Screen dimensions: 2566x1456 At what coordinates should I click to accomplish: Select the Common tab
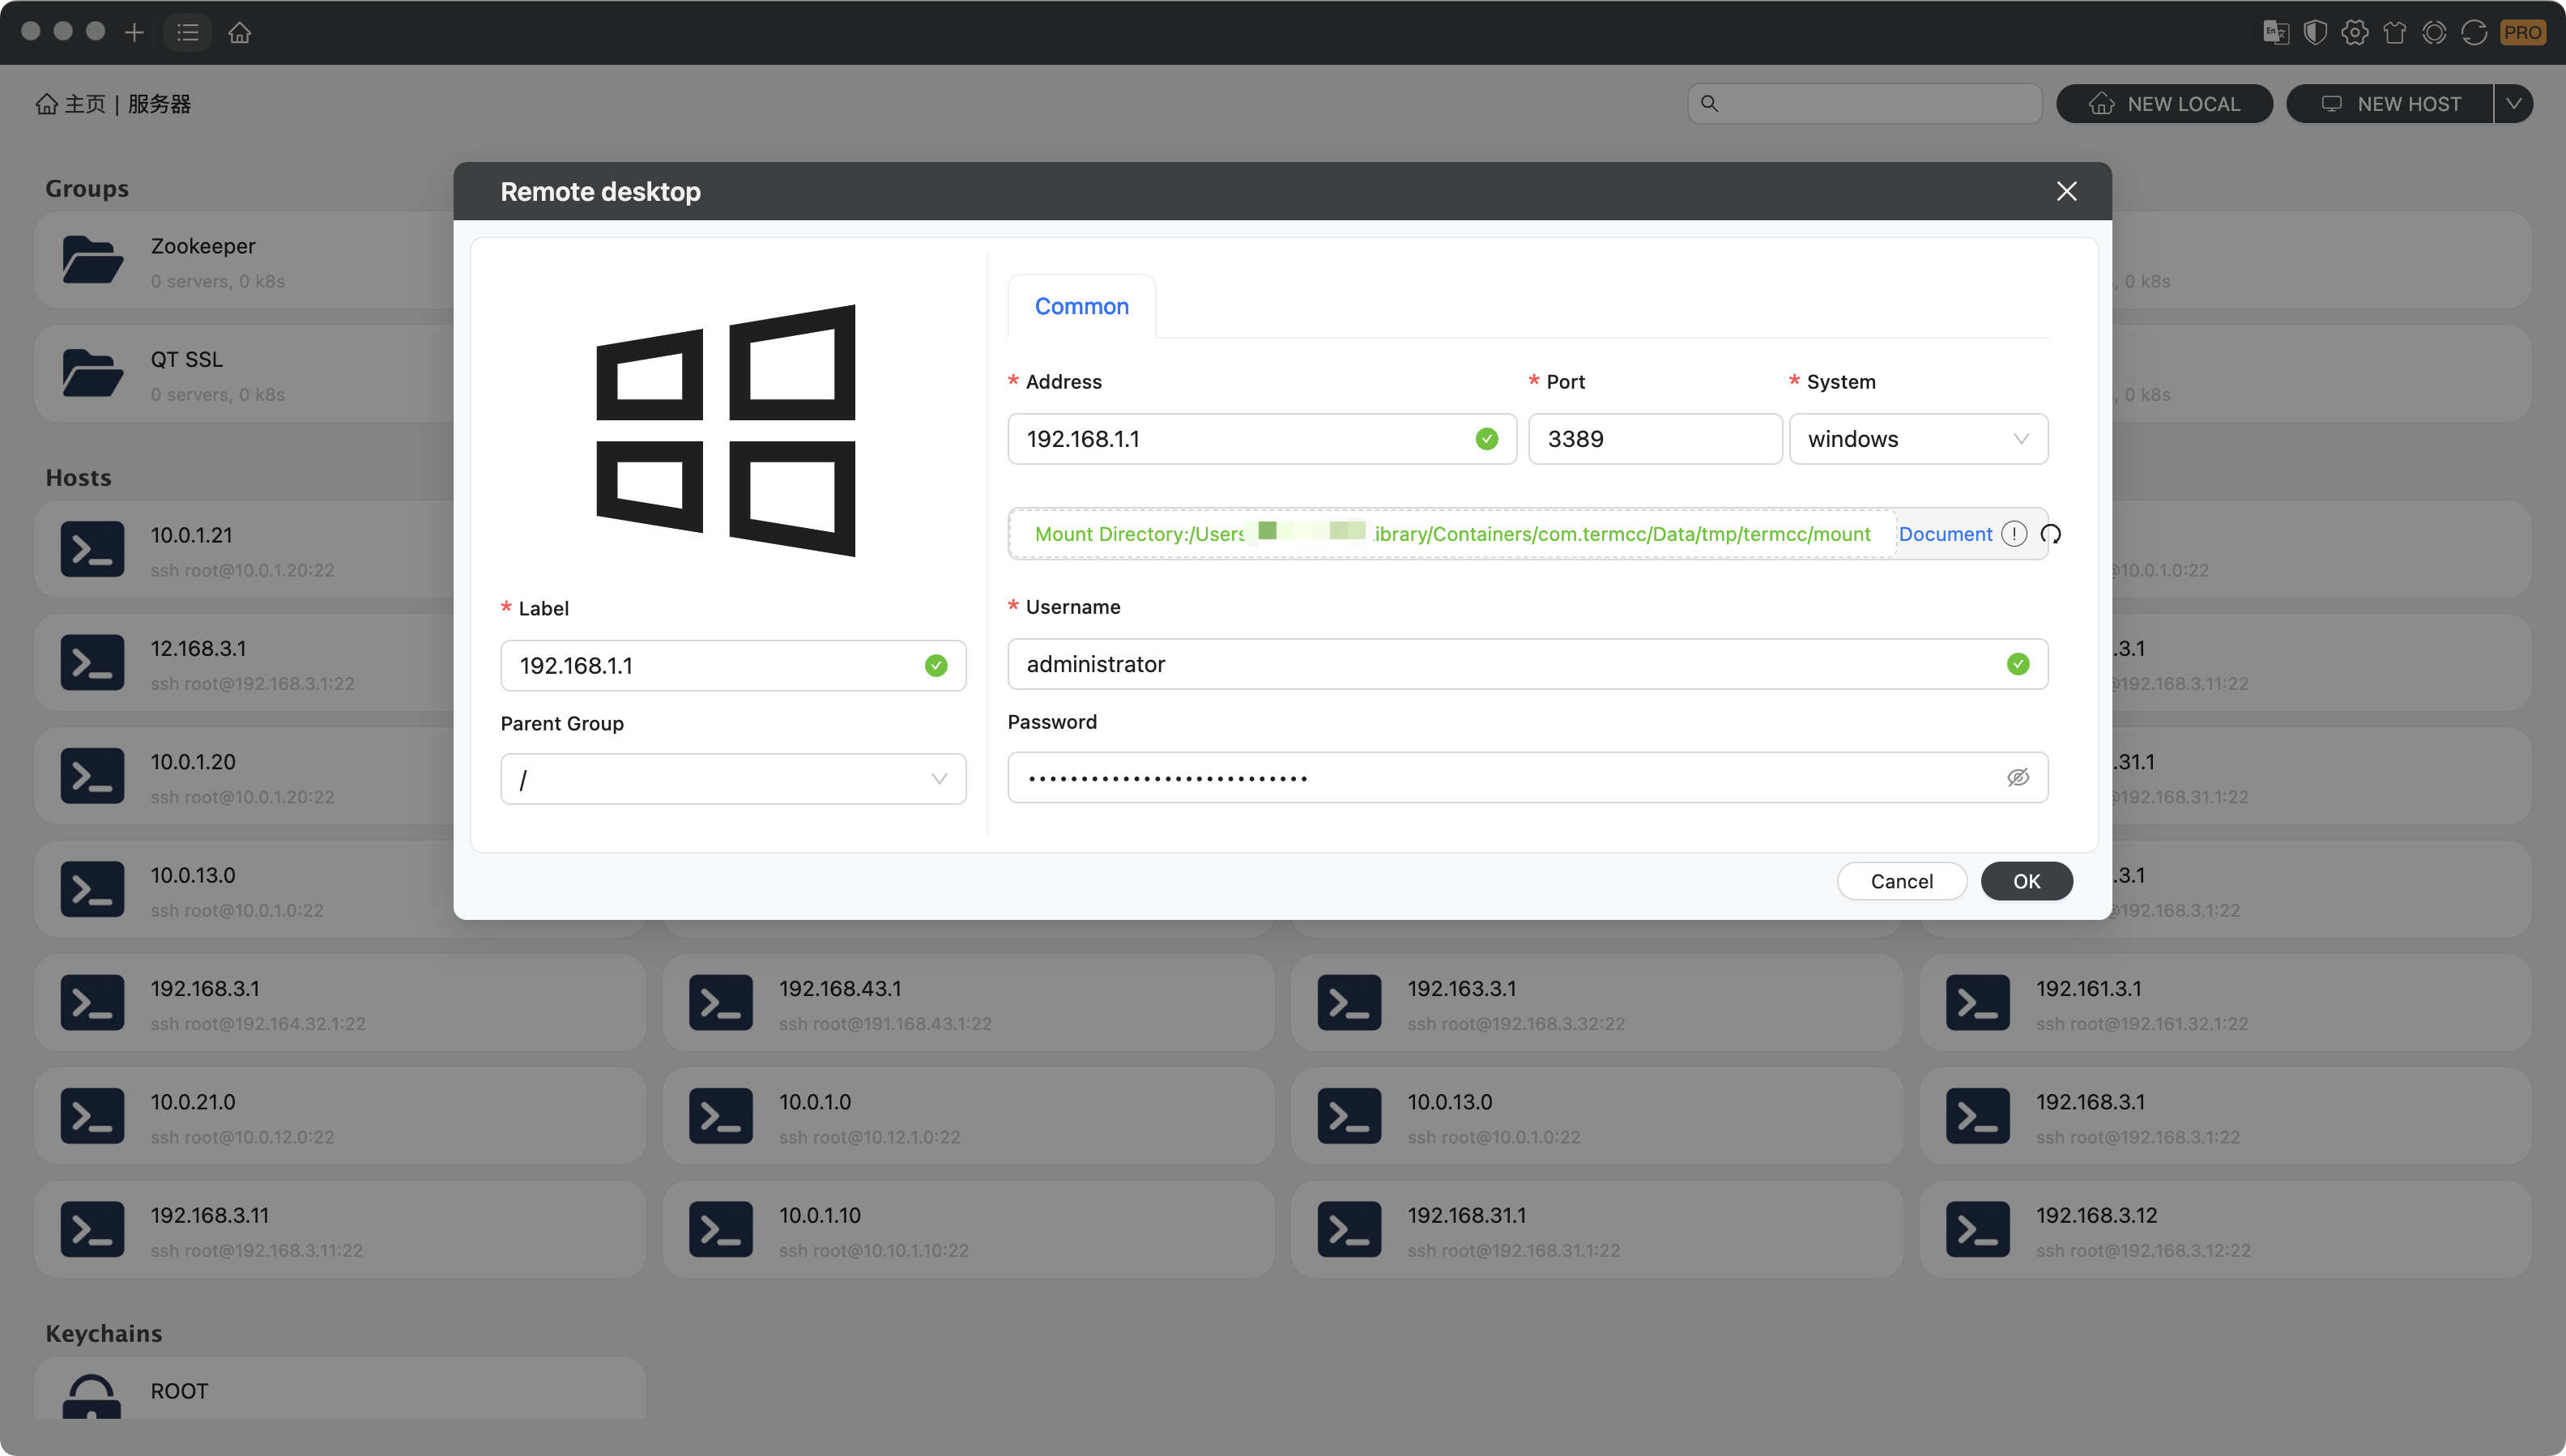[1082, 306]
